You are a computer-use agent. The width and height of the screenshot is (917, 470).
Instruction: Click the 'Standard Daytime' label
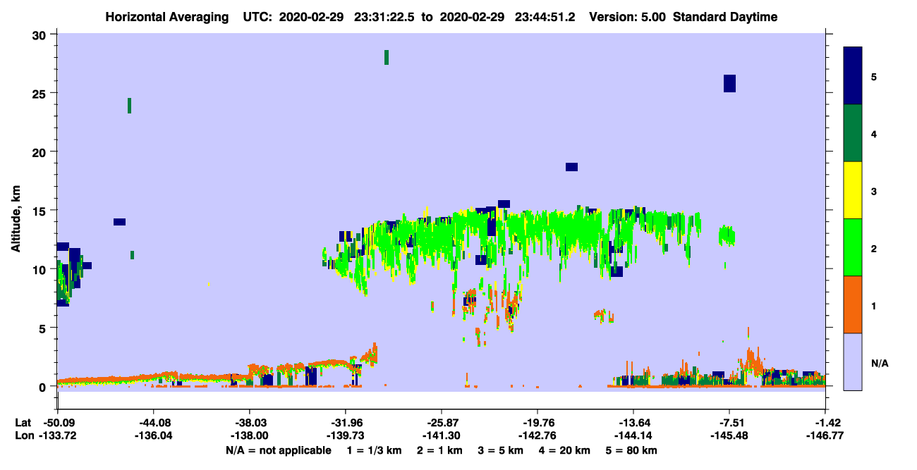pyautogui.click(x=725, y=17)
